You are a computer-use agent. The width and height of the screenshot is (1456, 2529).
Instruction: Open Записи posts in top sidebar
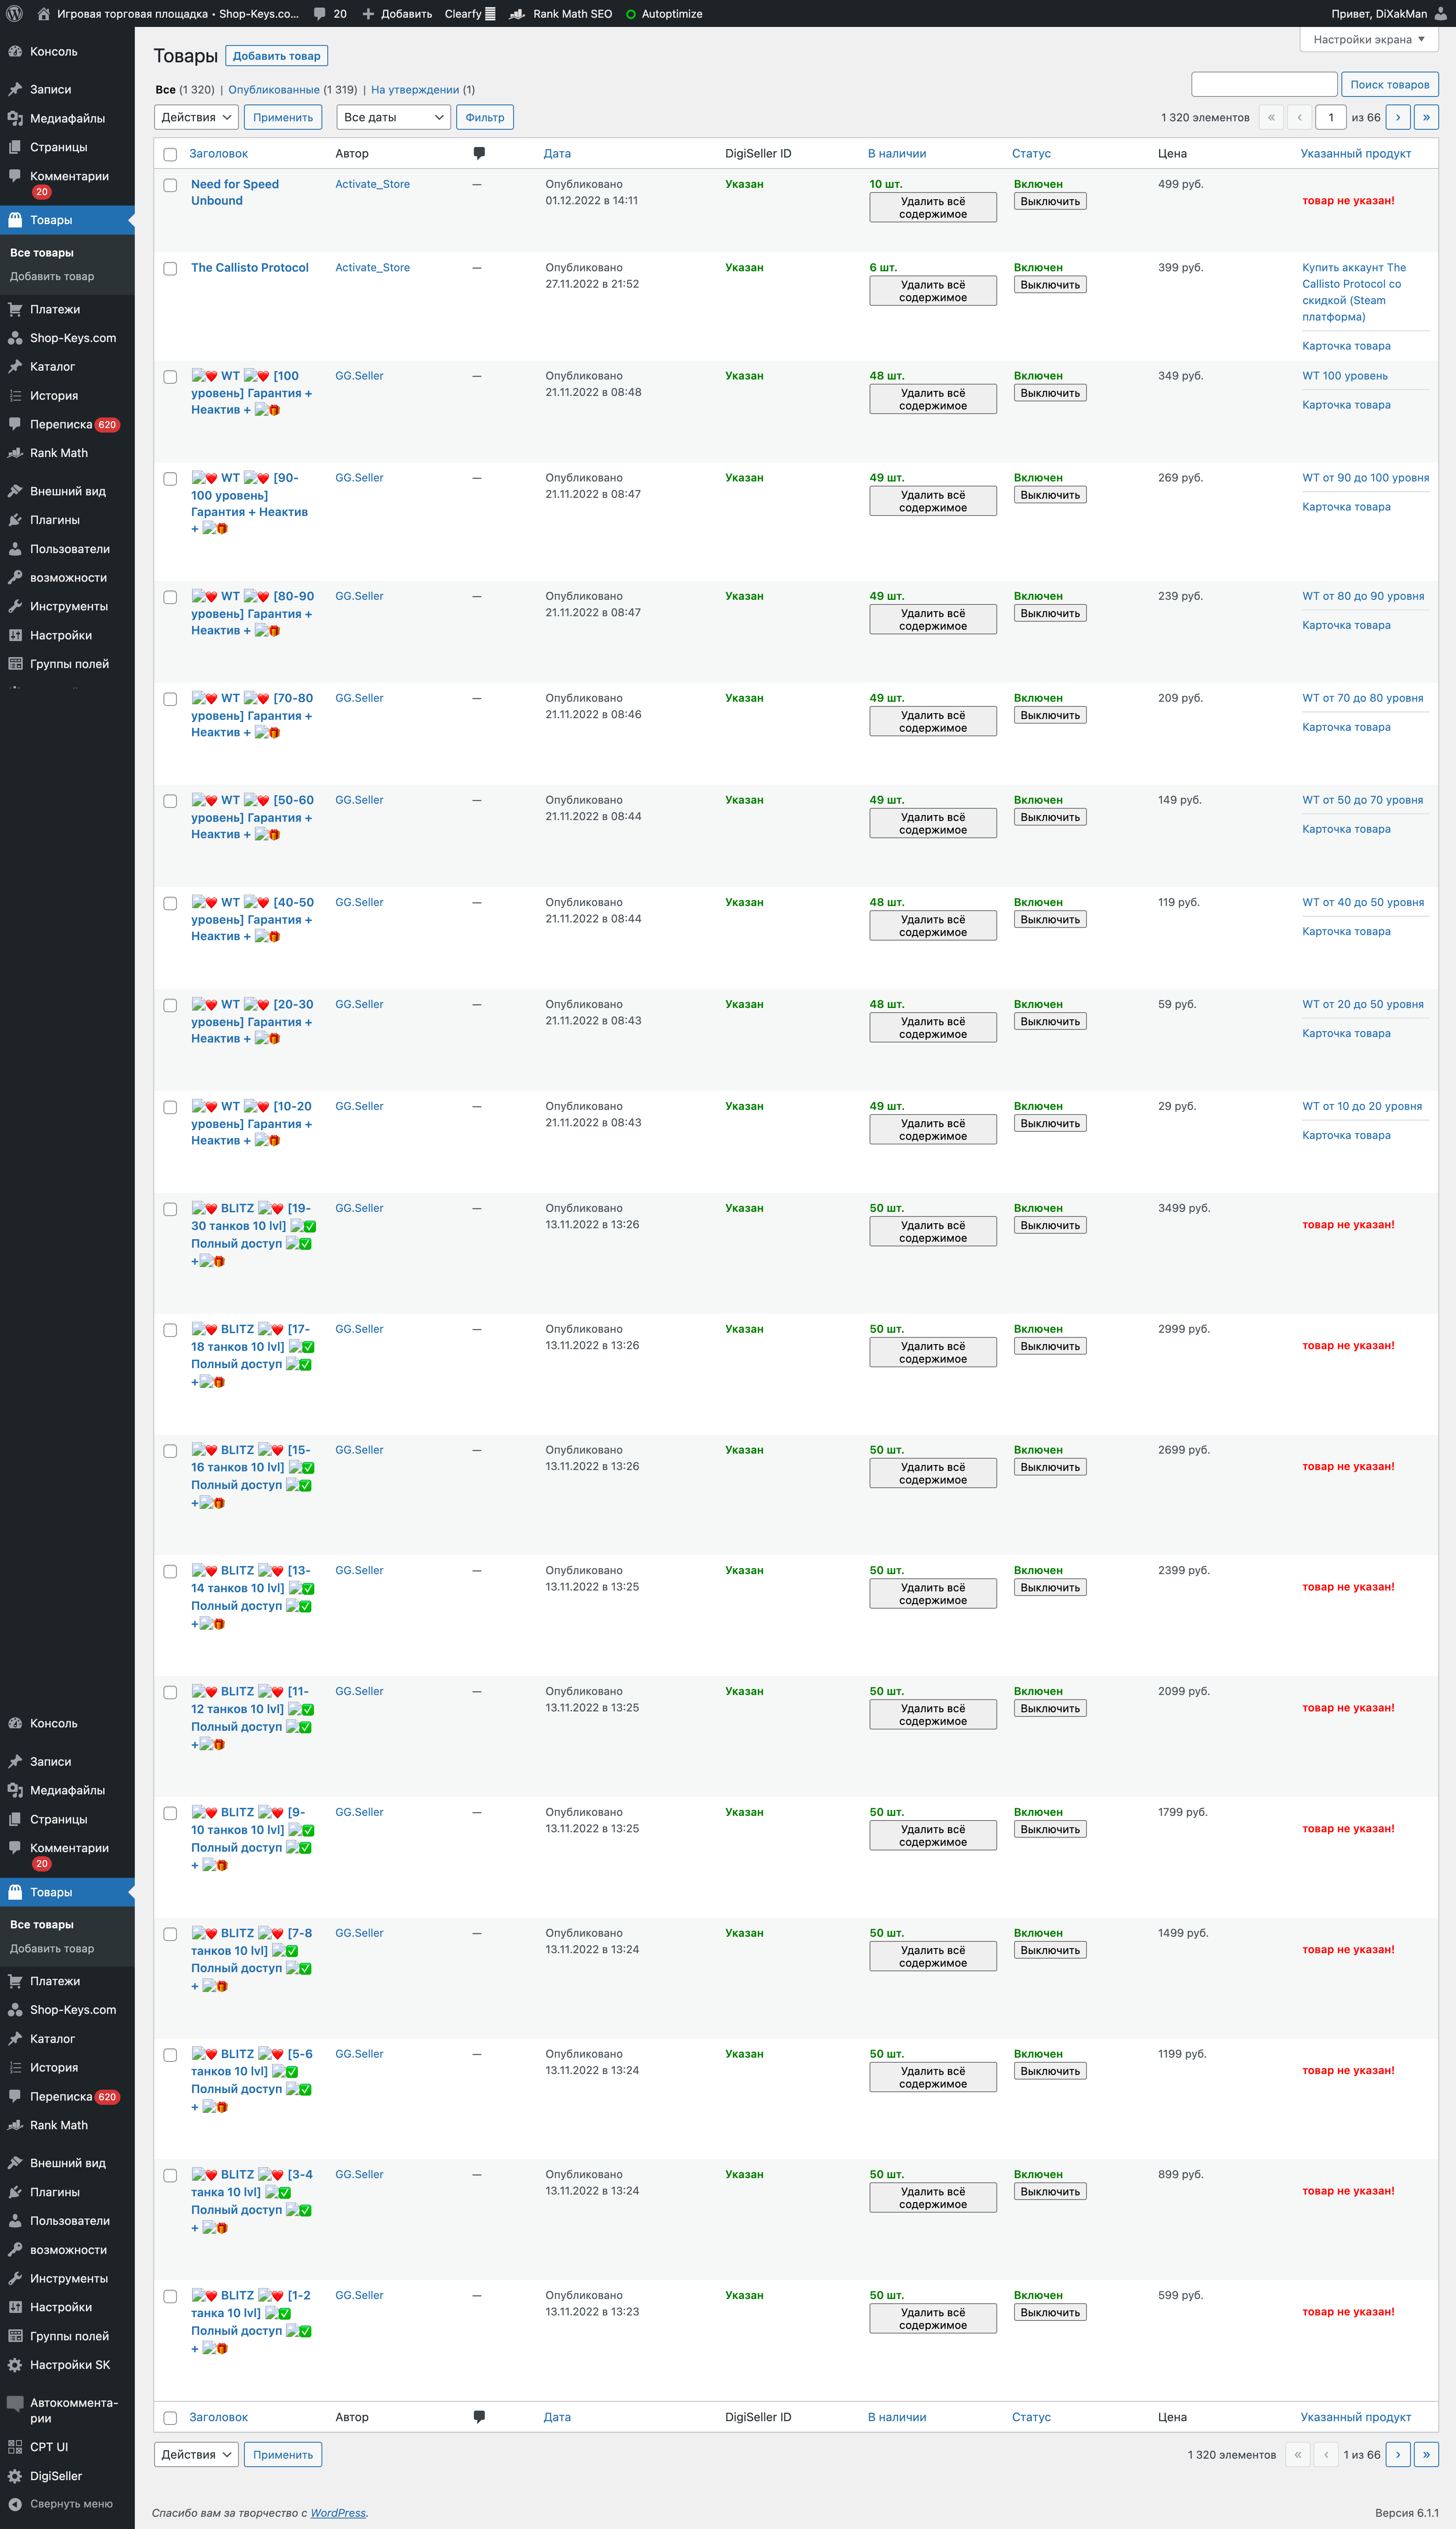pyautogui.click(x=67, y=89)
